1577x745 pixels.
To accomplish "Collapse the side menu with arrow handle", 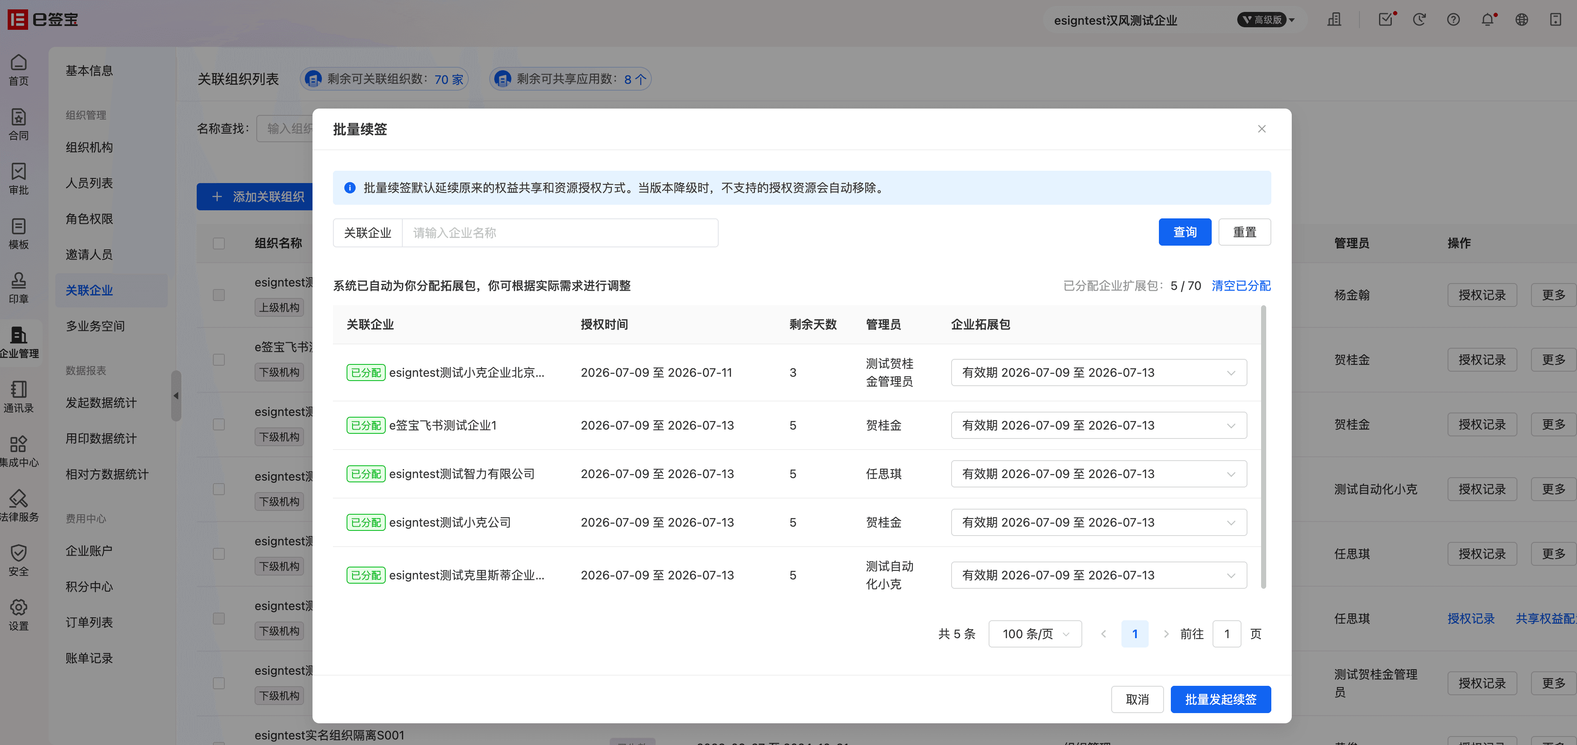I will tap(176, 395).
